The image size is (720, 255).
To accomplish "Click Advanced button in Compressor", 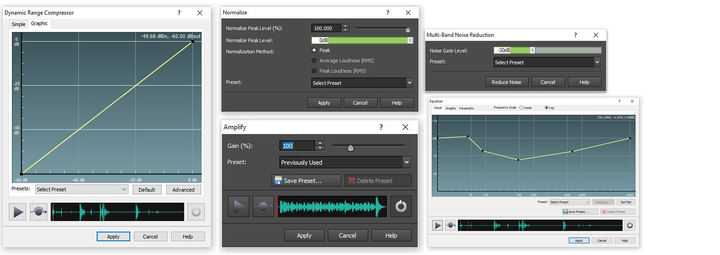I will pos(184,189).
